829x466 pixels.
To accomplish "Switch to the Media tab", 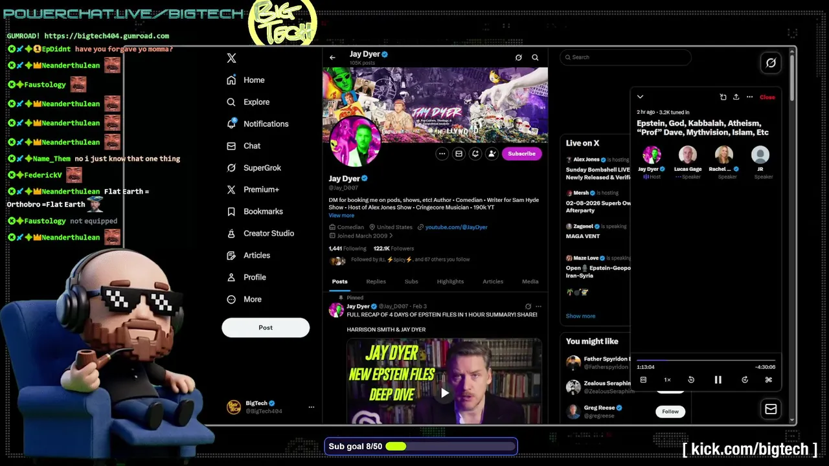I will click(530, 282).
